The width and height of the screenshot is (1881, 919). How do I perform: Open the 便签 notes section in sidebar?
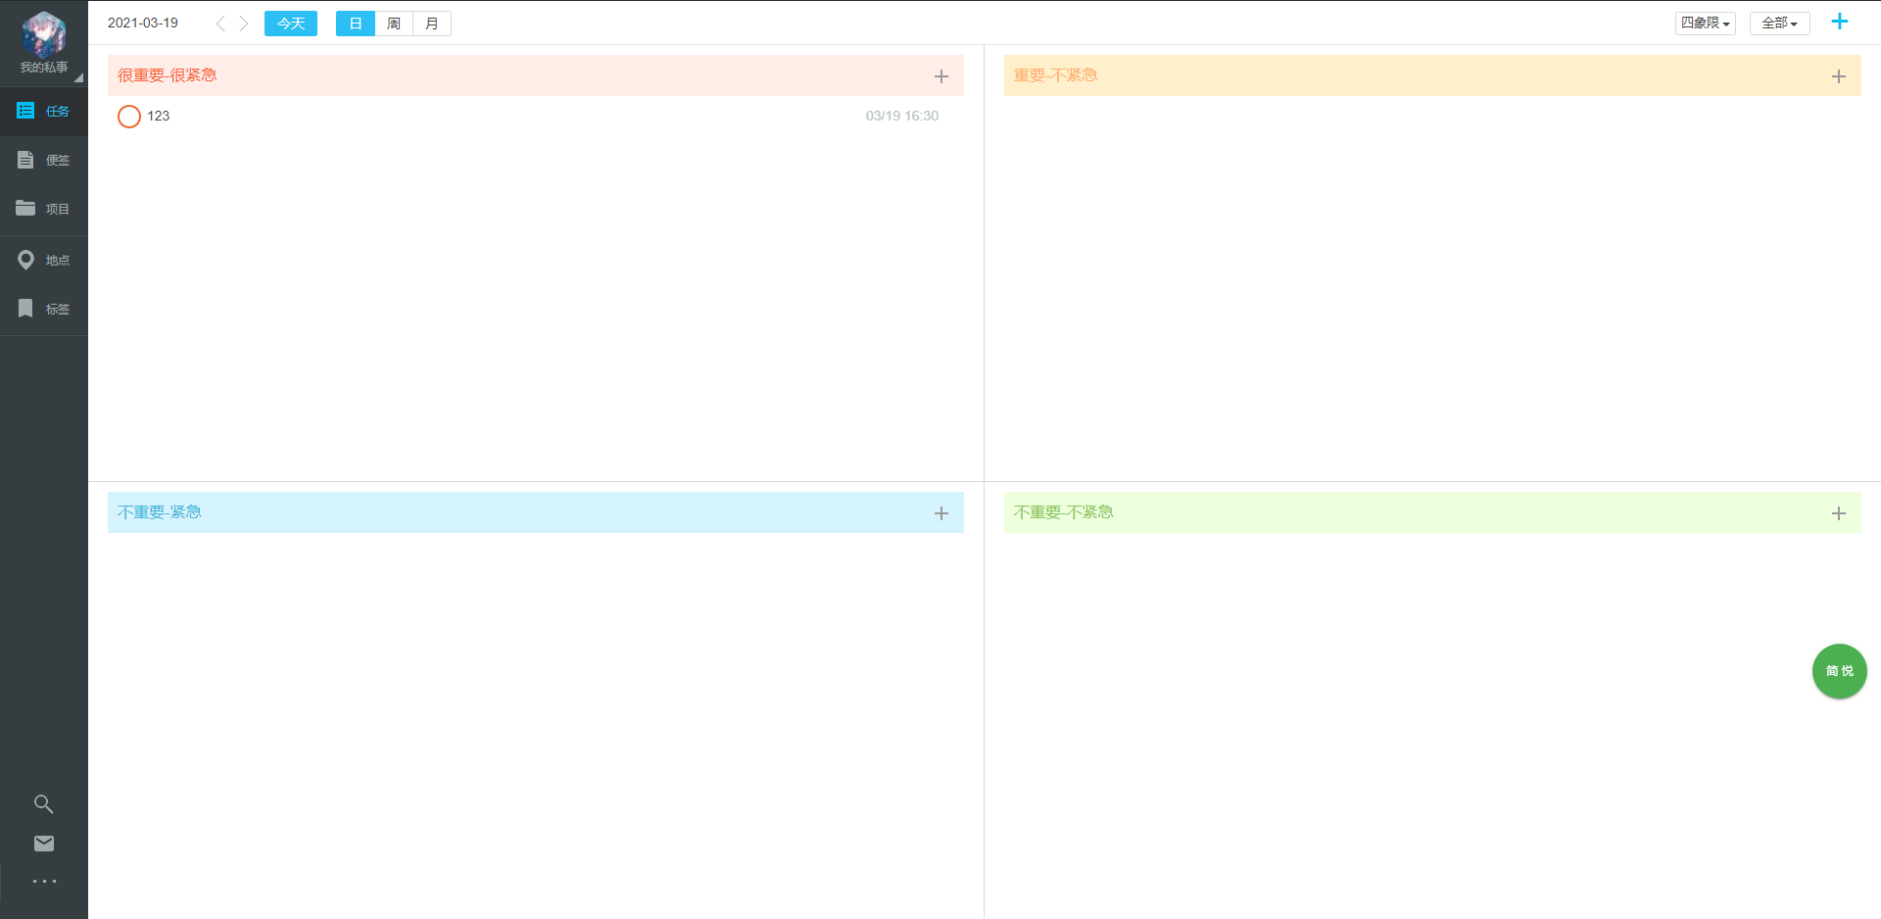pos(44,160)
